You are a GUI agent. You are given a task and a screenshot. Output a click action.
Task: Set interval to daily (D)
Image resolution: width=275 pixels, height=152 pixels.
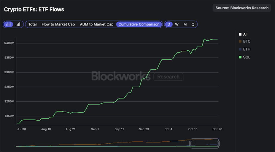pyautogui.click(x=169, y=24)
